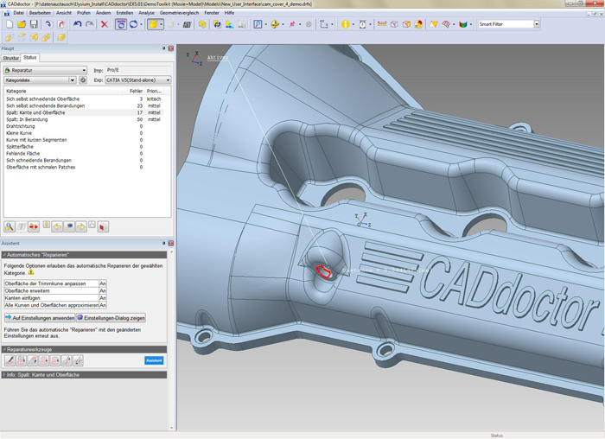Toggle 'Oberfläche der Trimmkurve anpassen' An value
Screen dimensions: 605x439
click(103, 283)
